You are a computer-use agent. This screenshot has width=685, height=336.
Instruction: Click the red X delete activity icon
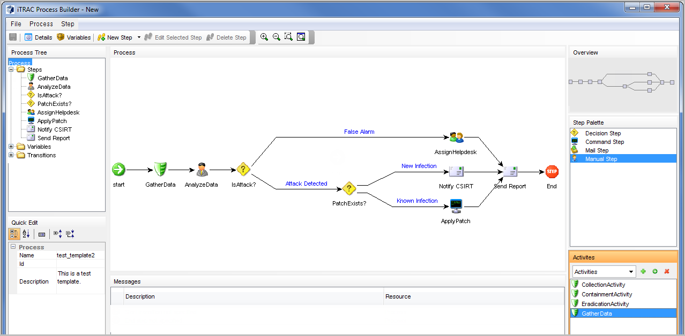[x=667, y=272]
